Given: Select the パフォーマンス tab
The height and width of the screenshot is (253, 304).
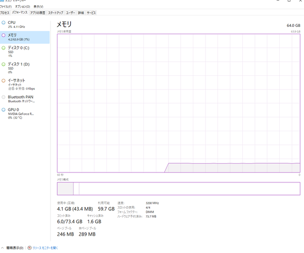Looking at the screenshot, I should click(x=19, y=13).
